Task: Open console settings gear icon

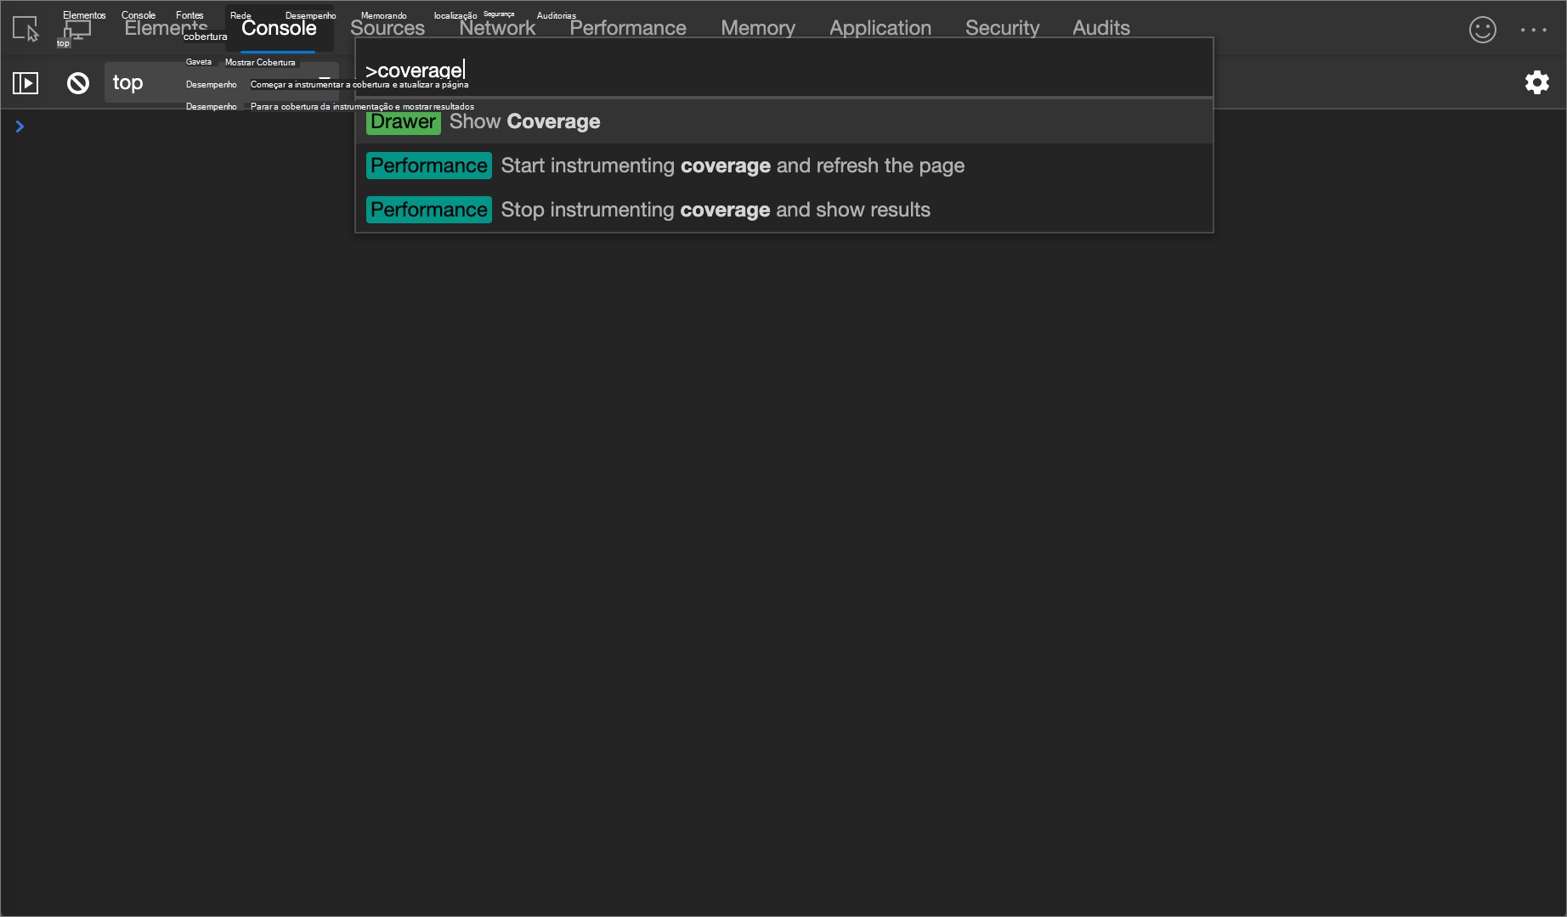Action: (x=1536, y=82)
